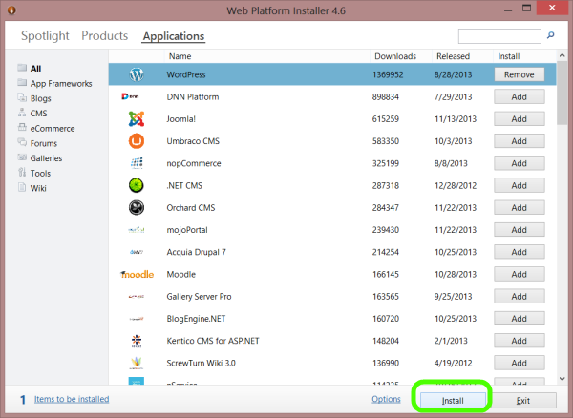This screenshot has height=418, width=573.
Task: Select the Umbraco CMS orange icon
Action: (x=136, y=141)
